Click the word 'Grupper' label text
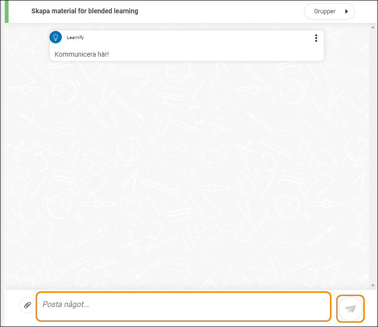This screenshot has width=378, height=327. [324, 11]
